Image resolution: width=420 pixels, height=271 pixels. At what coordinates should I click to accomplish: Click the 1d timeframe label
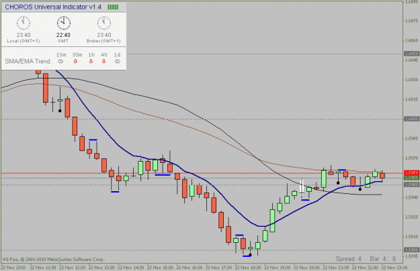117,55
